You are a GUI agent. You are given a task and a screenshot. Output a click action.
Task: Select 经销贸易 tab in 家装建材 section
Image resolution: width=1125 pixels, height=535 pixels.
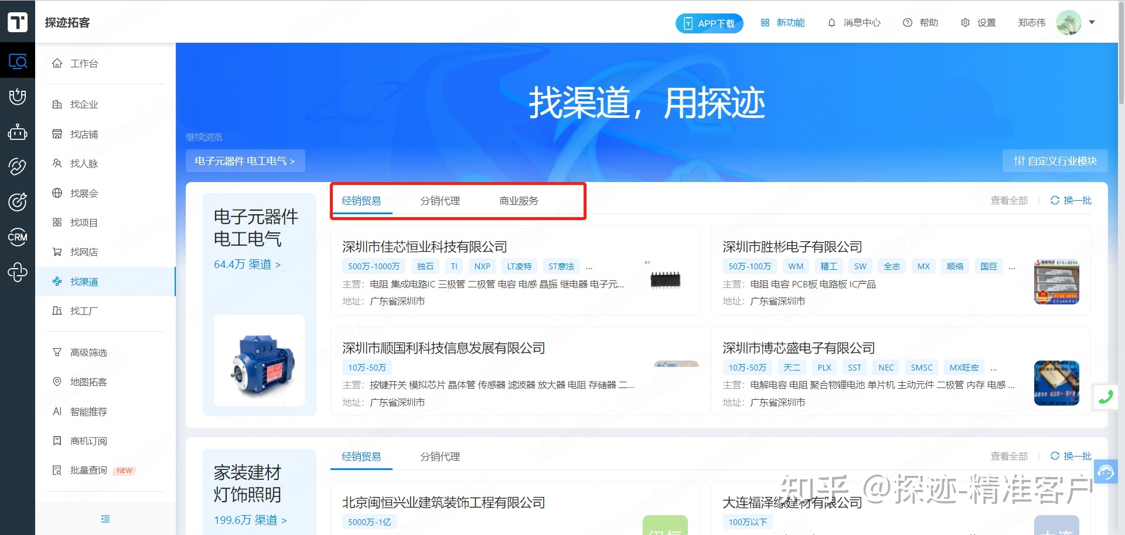[362, 457]
